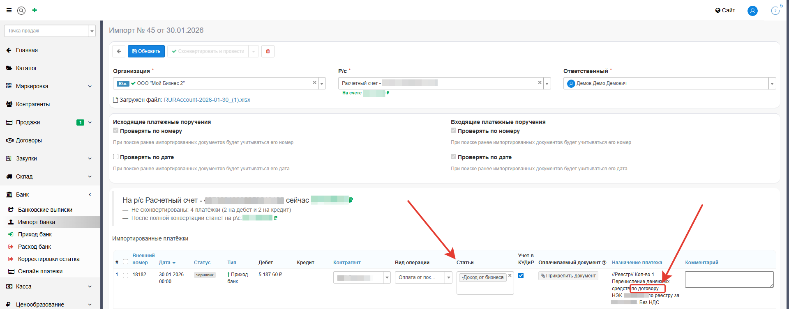Open the notifications icon with badge 5
This screenshot has height=309, width=789.
point(775,11)
